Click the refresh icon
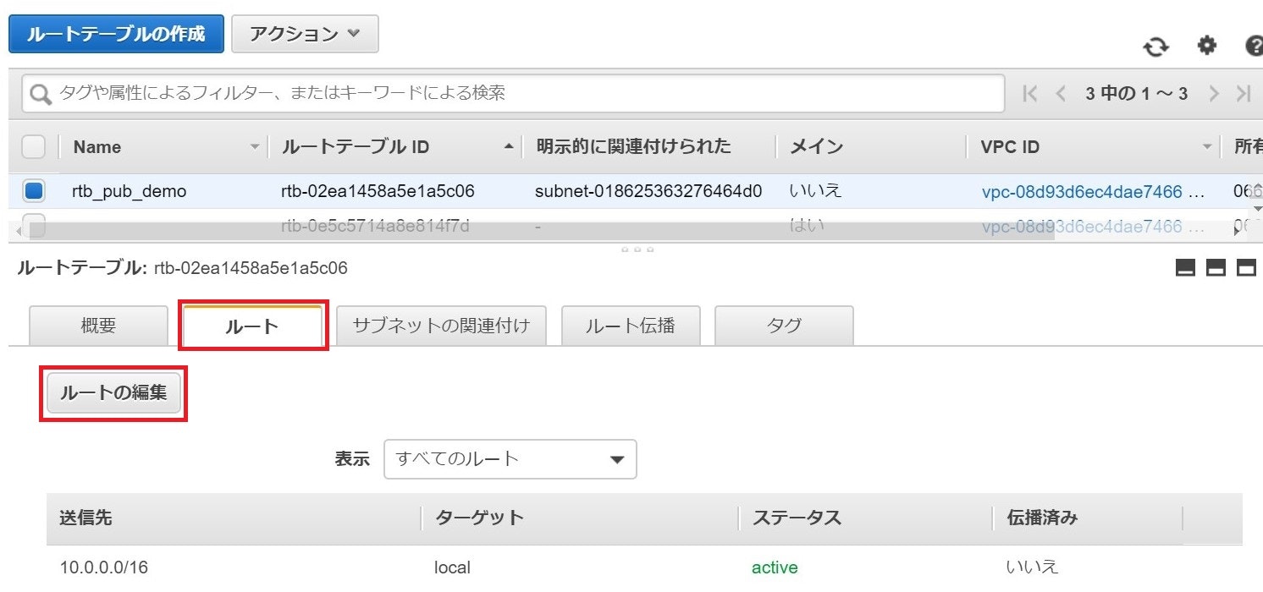Image resolution: width=1263 pixels, height=592 pixels. (1155, 47)
